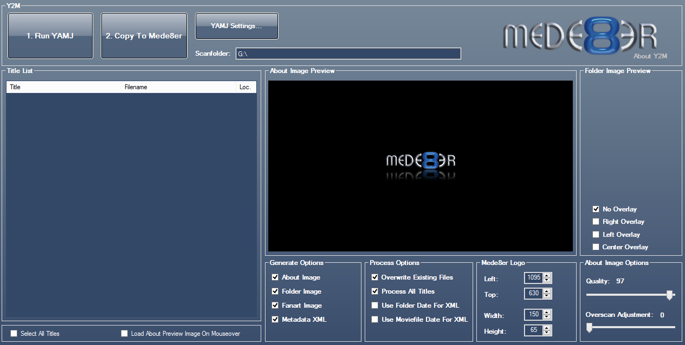Decrease the Top value with down arrow
Screen dimensions: 685x345
pyautogui.click(x=547, y=296)
